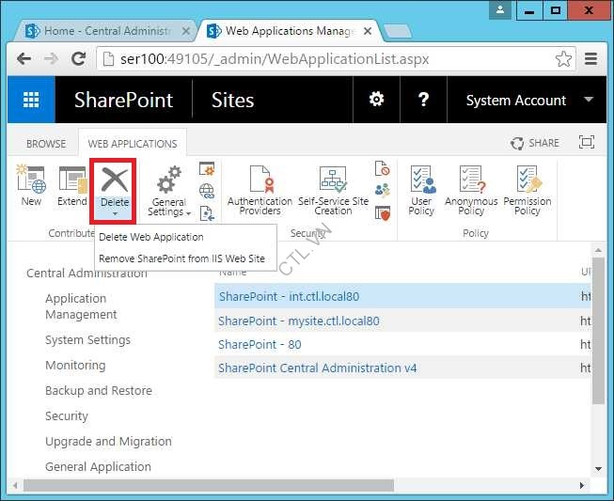The image size is (614, 501).
Task: Reload the page
Action: point(78,59)
